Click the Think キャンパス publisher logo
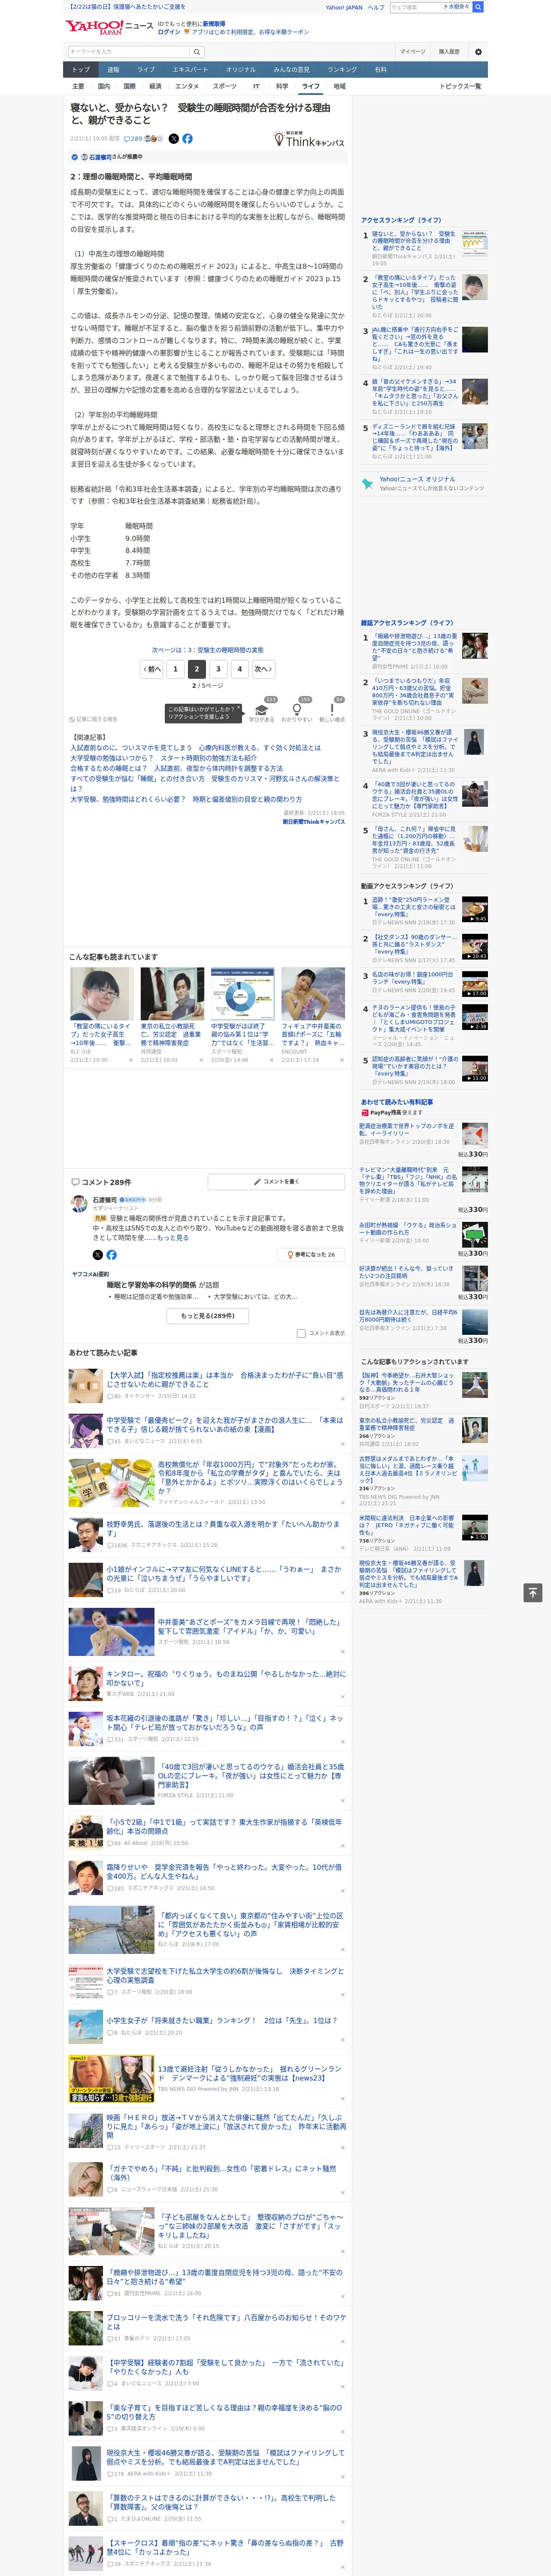Viewport: 551px width, 2576px height. tap(309, 139)
